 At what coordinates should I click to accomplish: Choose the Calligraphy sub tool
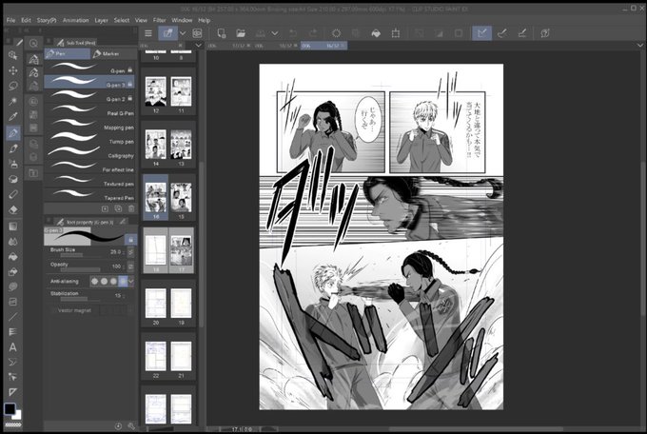point(89,155)
